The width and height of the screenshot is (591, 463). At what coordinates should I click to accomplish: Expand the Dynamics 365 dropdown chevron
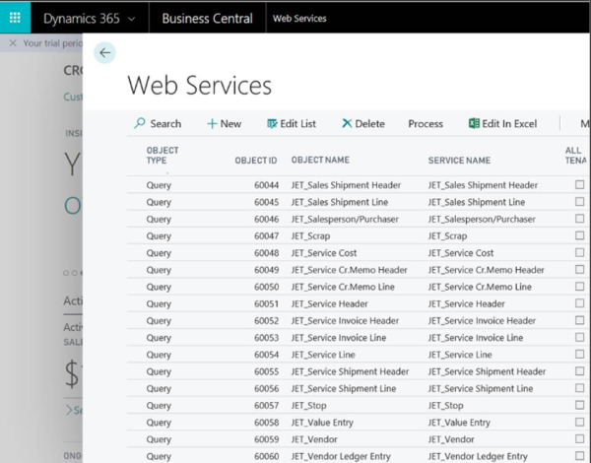132,19
